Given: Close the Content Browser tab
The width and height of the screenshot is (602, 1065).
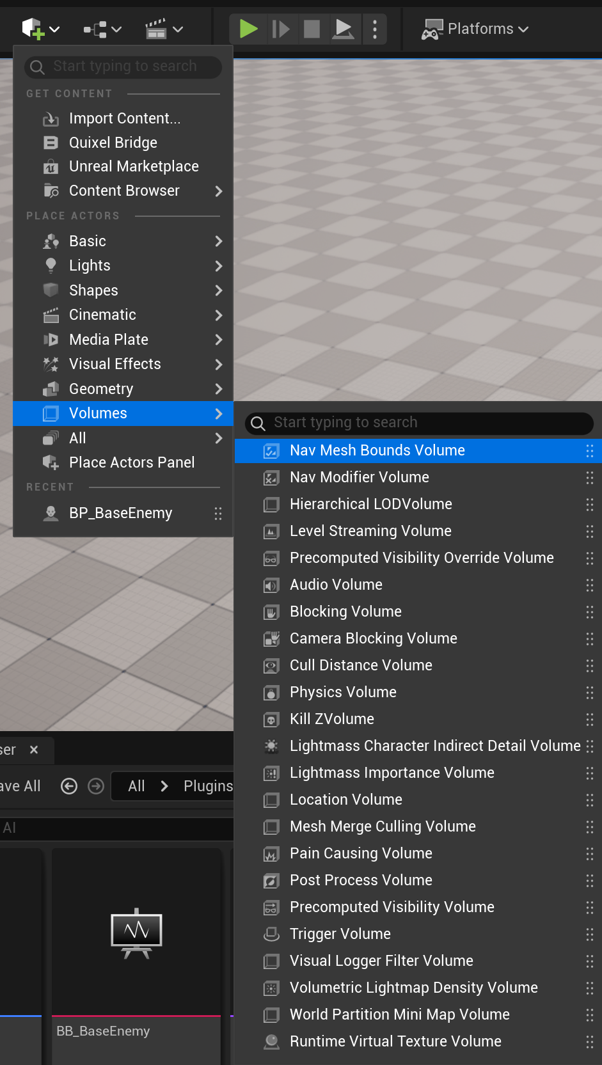Looking at the screenshot, I should pos(34,750).
